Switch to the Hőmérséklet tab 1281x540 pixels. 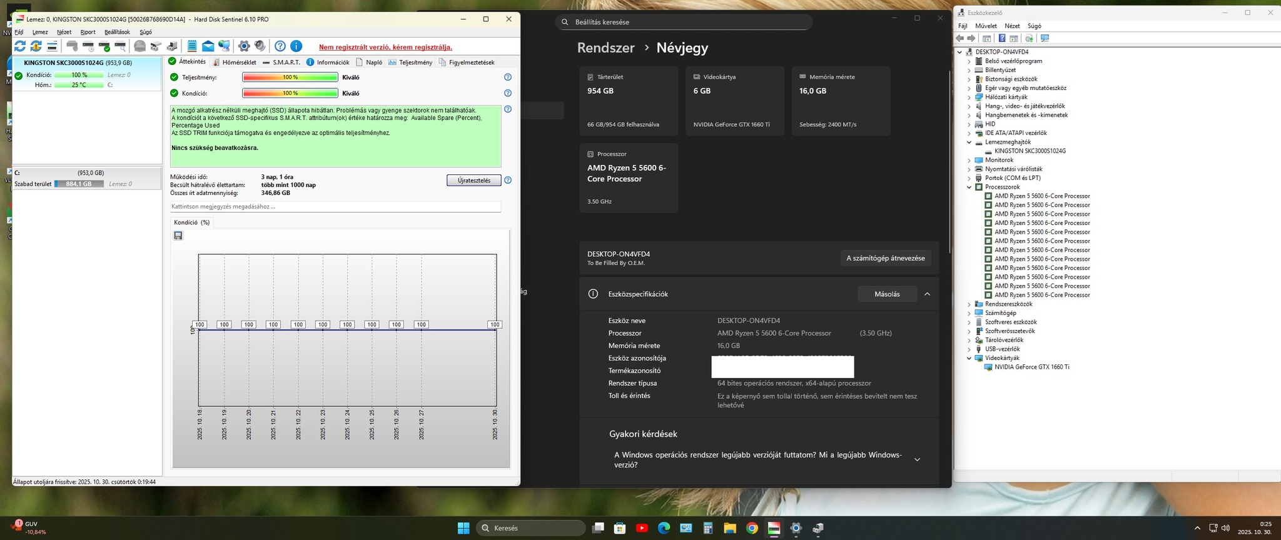235,62
